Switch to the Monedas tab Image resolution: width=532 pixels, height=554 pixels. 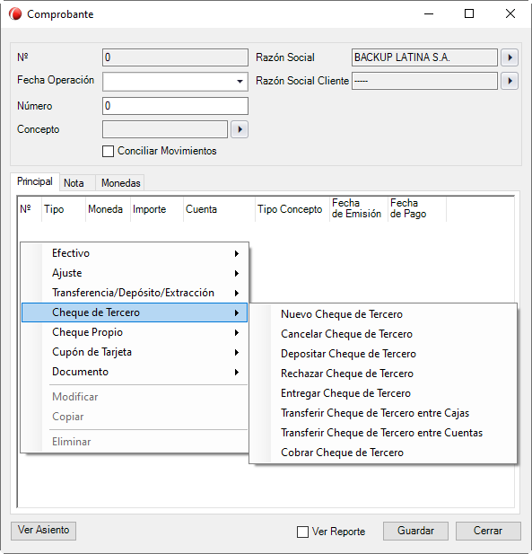click(120, 183)
